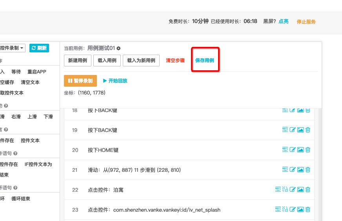The height and width of the screenshot is (221, 342).
Task: Delete step 19 using trash icon
Action: (x=308, y=130)
